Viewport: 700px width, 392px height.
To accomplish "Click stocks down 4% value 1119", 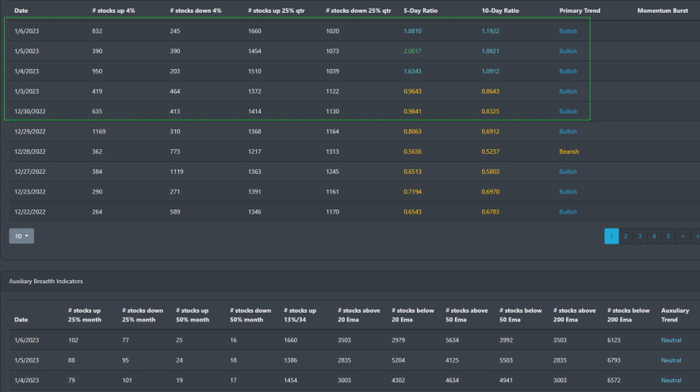I will (x=177, y=171).
